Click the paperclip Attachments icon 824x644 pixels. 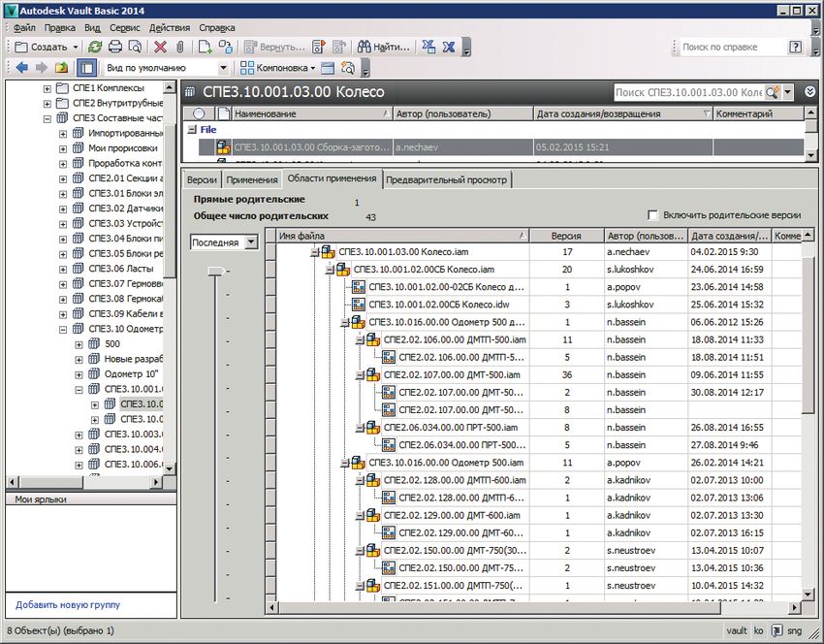(x=179, y=47)
